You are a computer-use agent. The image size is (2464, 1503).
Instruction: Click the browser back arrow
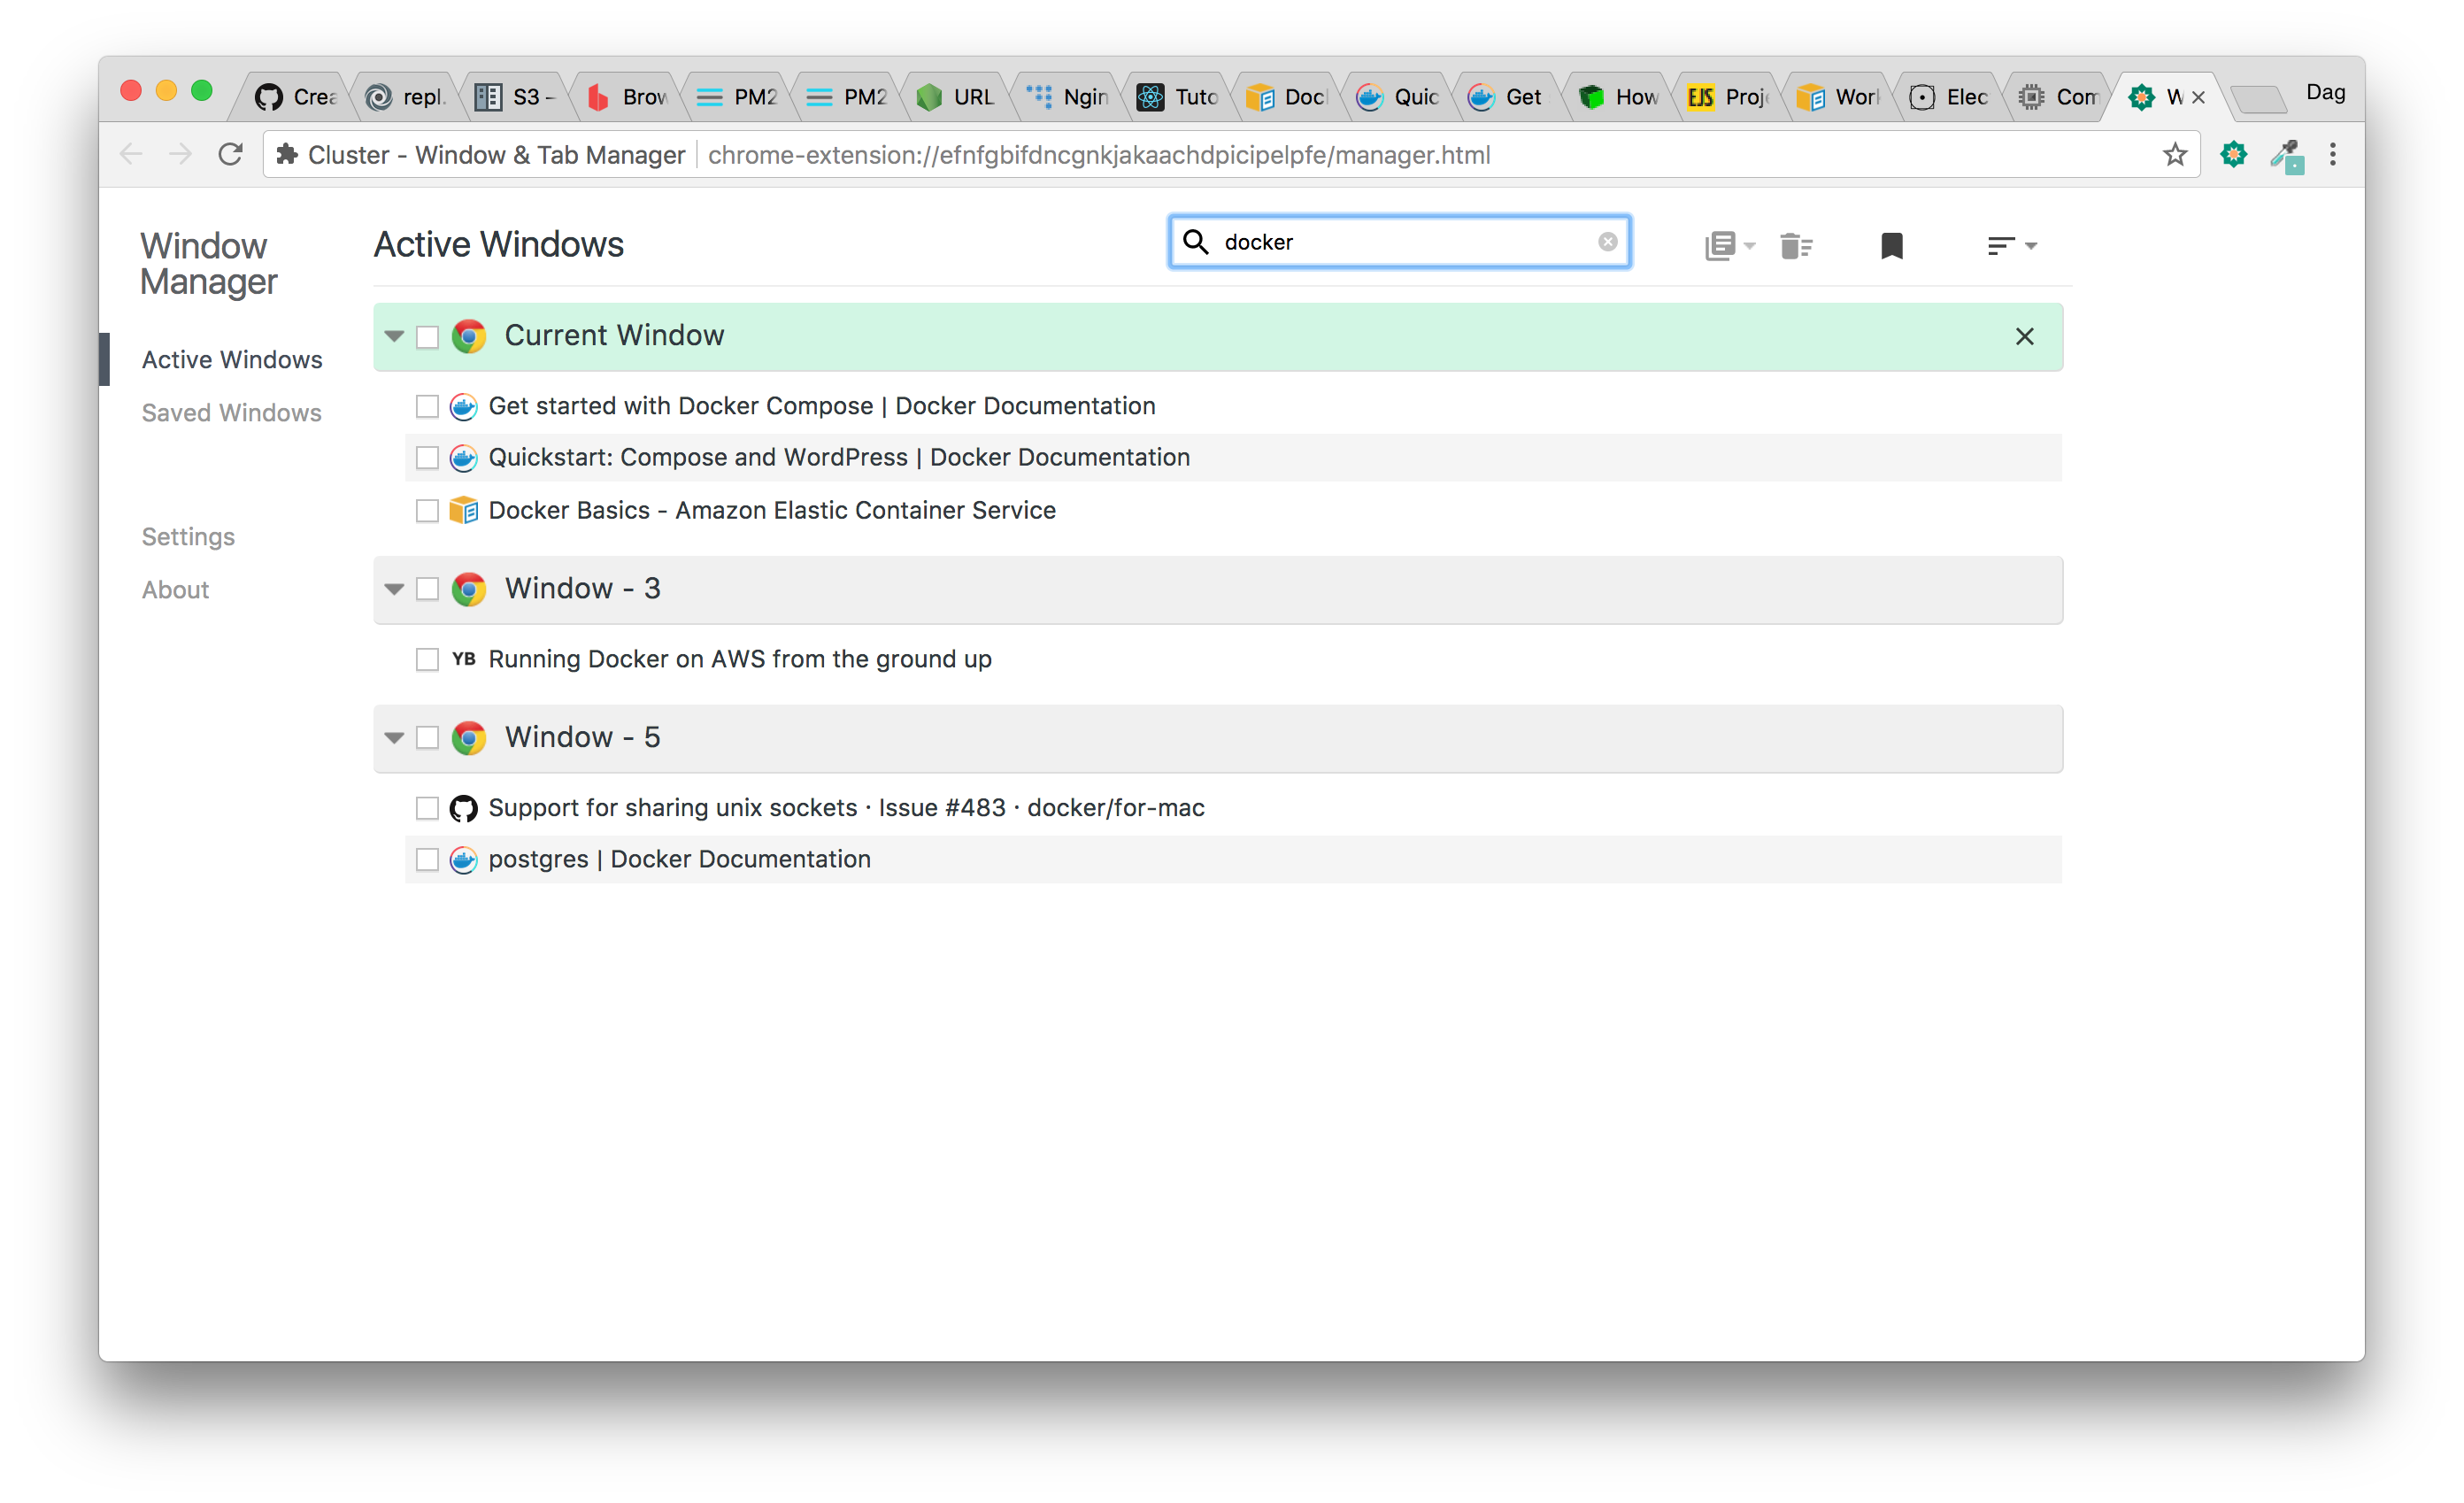(131, 155)
